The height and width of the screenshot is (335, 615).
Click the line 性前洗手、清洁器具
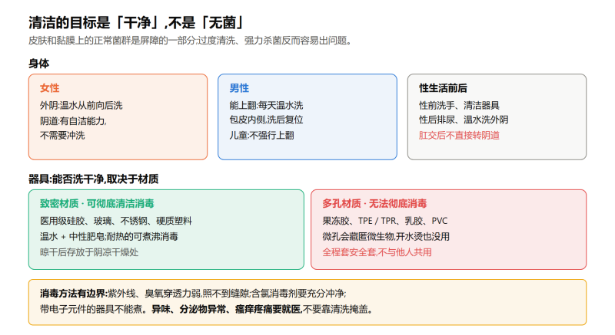point(459,105)
